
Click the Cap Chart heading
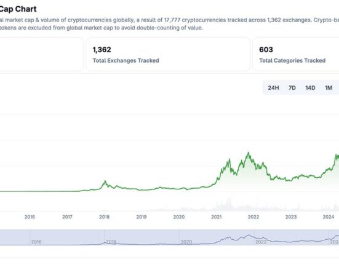point(18,9)
